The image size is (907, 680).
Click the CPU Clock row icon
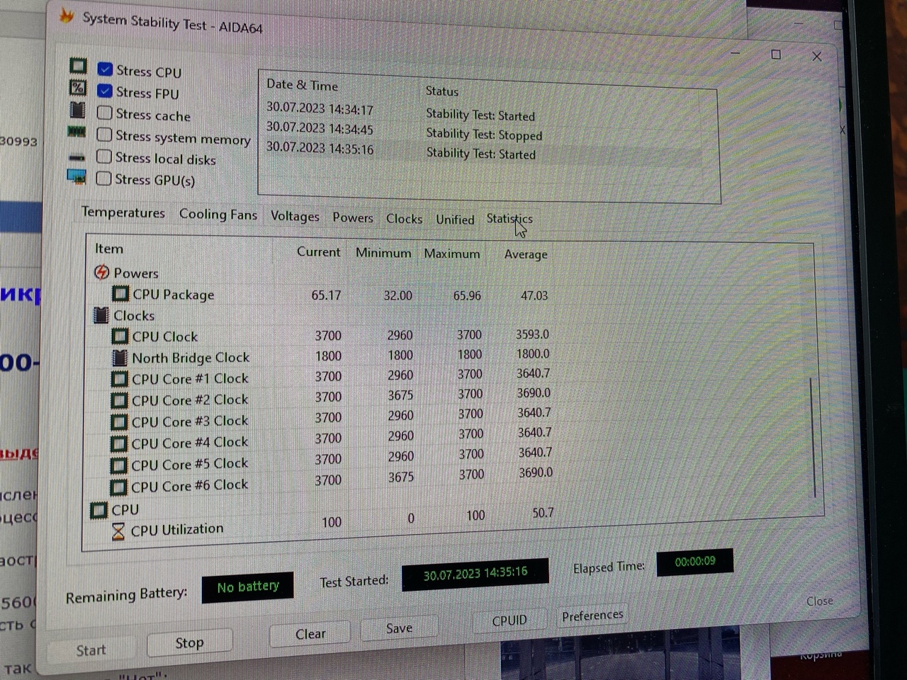click(120, 336)
